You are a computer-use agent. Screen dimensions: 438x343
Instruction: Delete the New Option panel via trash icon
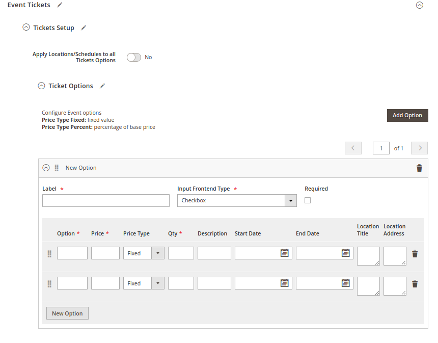click(x=419, y=168)
